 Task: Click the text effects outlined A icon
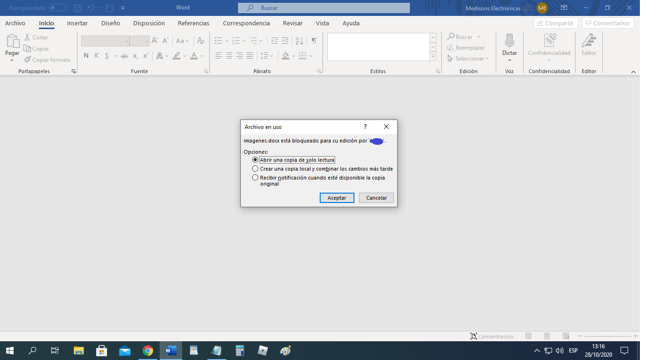(x=160, y=56)
